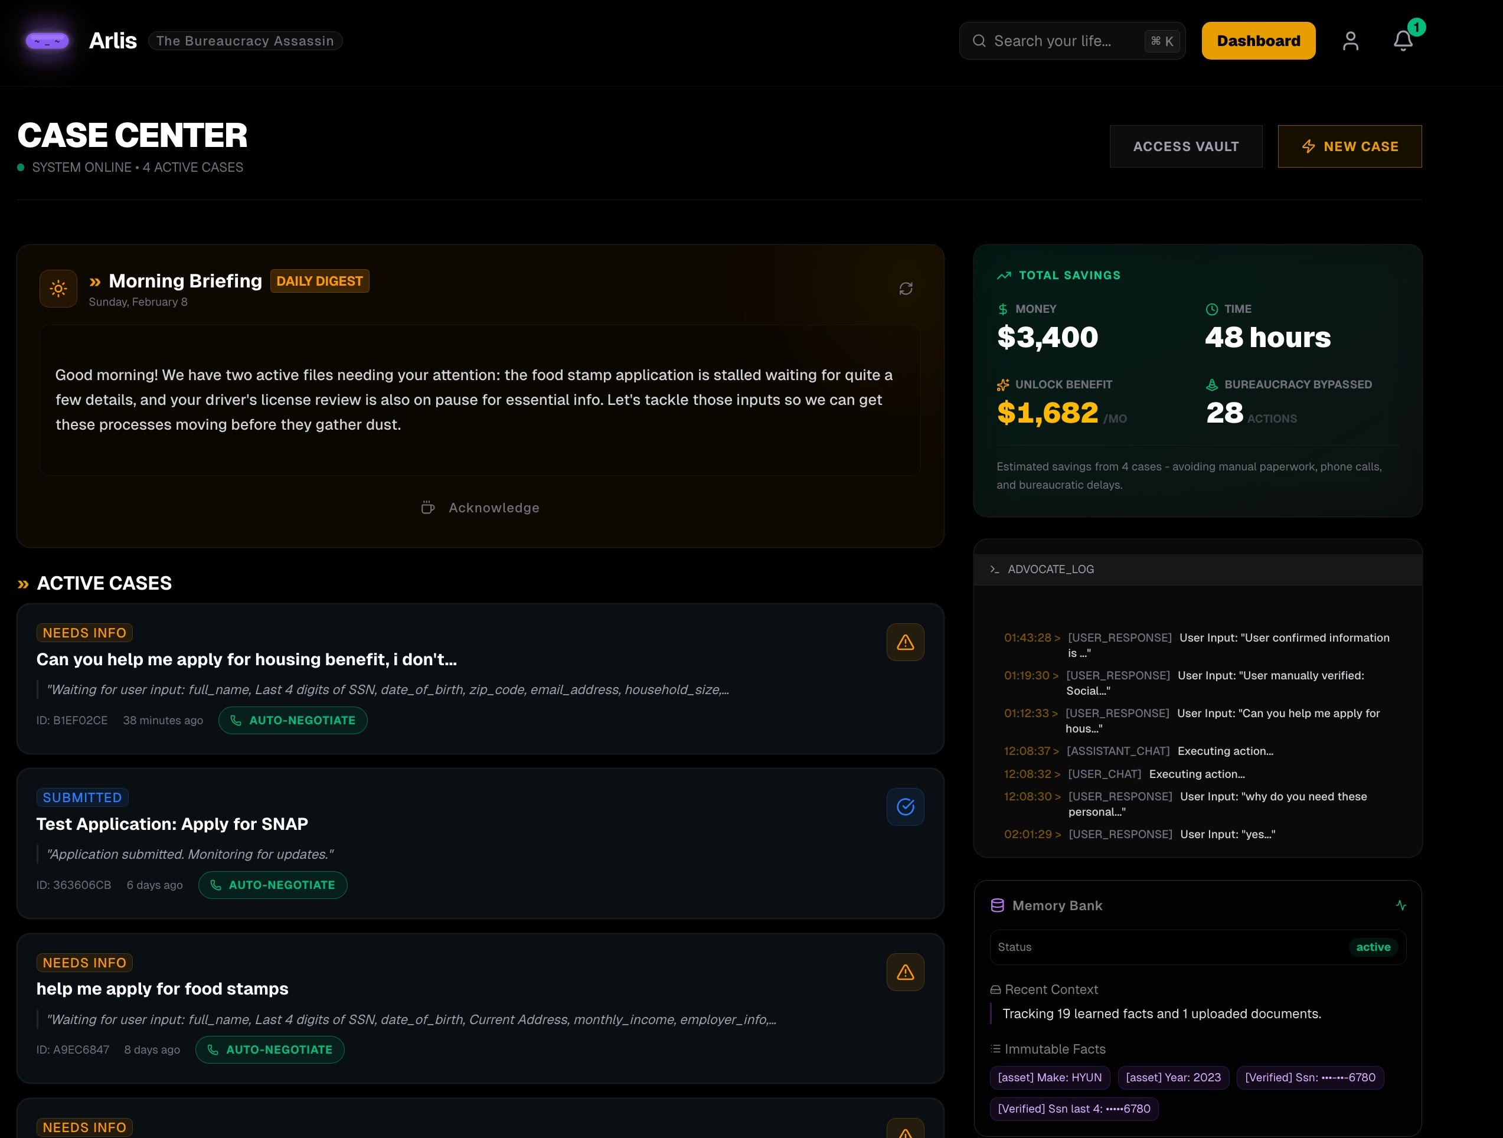Refresh the Morning Briefing digest
This screenshot has width=1503, height=1138.
pos(905,289)
